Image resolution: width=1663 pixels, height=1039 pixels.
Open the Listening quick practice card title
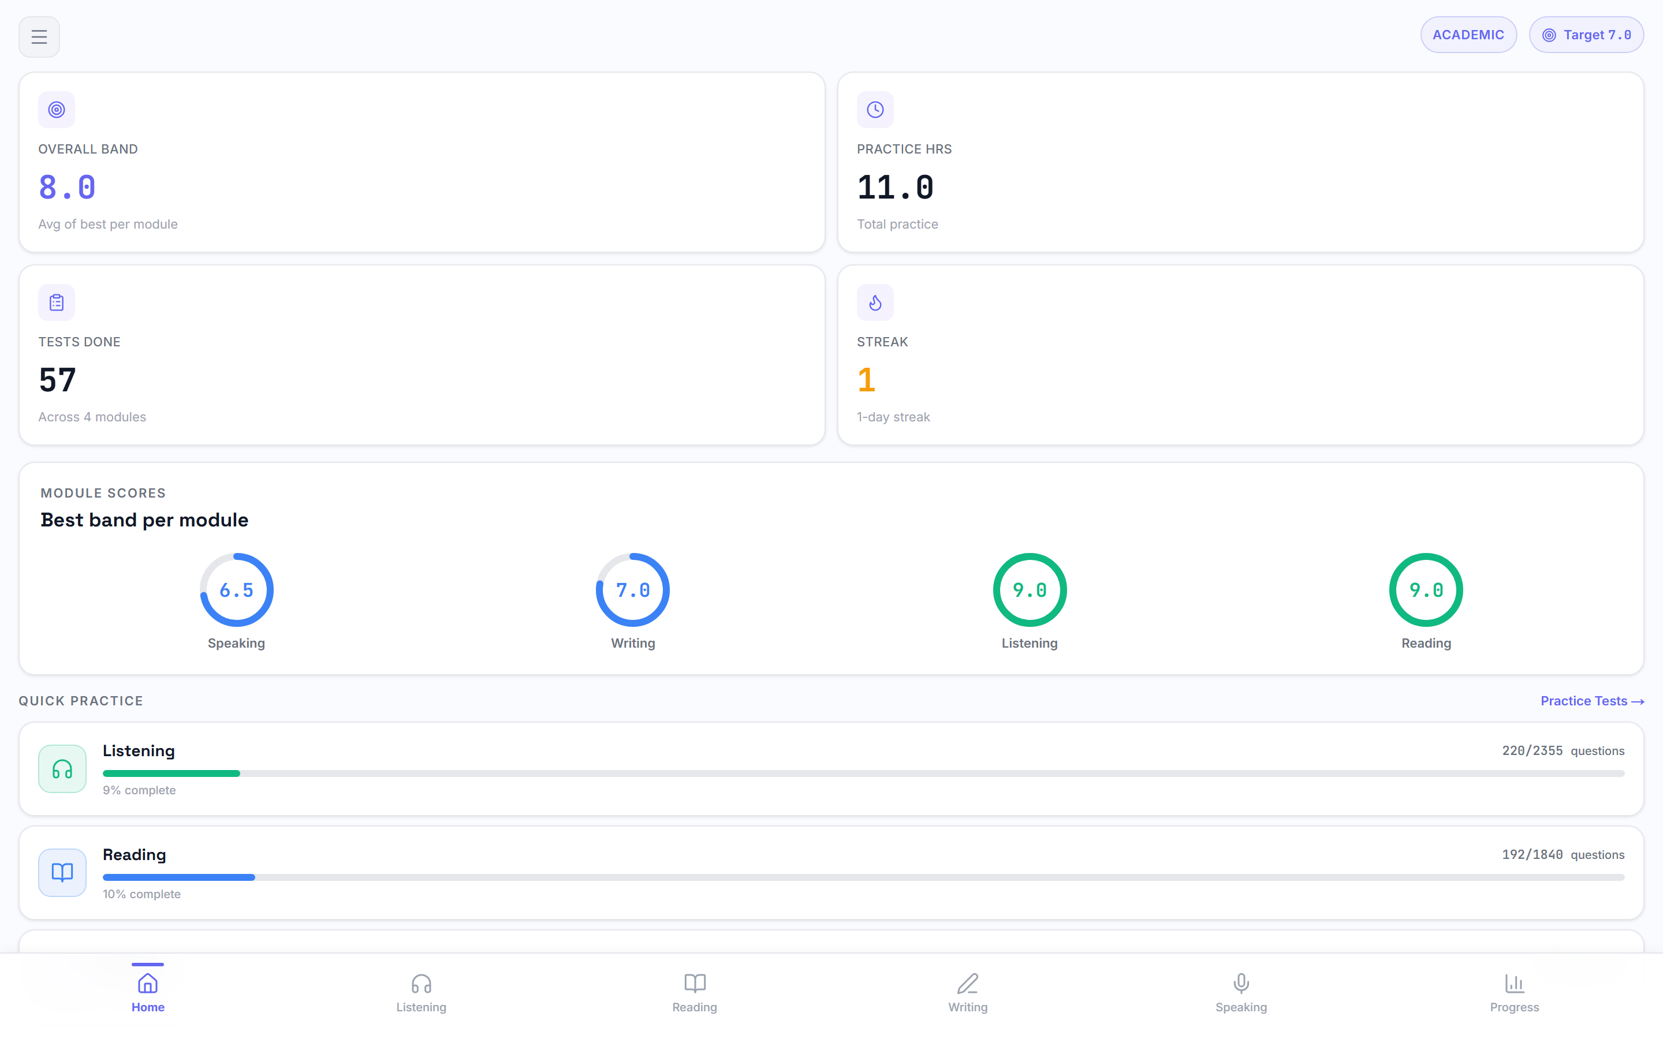click(x=139, y=750)
